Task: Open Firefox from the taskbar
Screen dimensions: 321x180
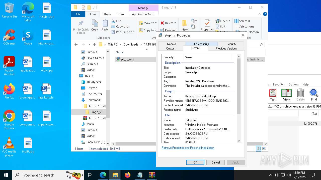Action: point(128,175)
